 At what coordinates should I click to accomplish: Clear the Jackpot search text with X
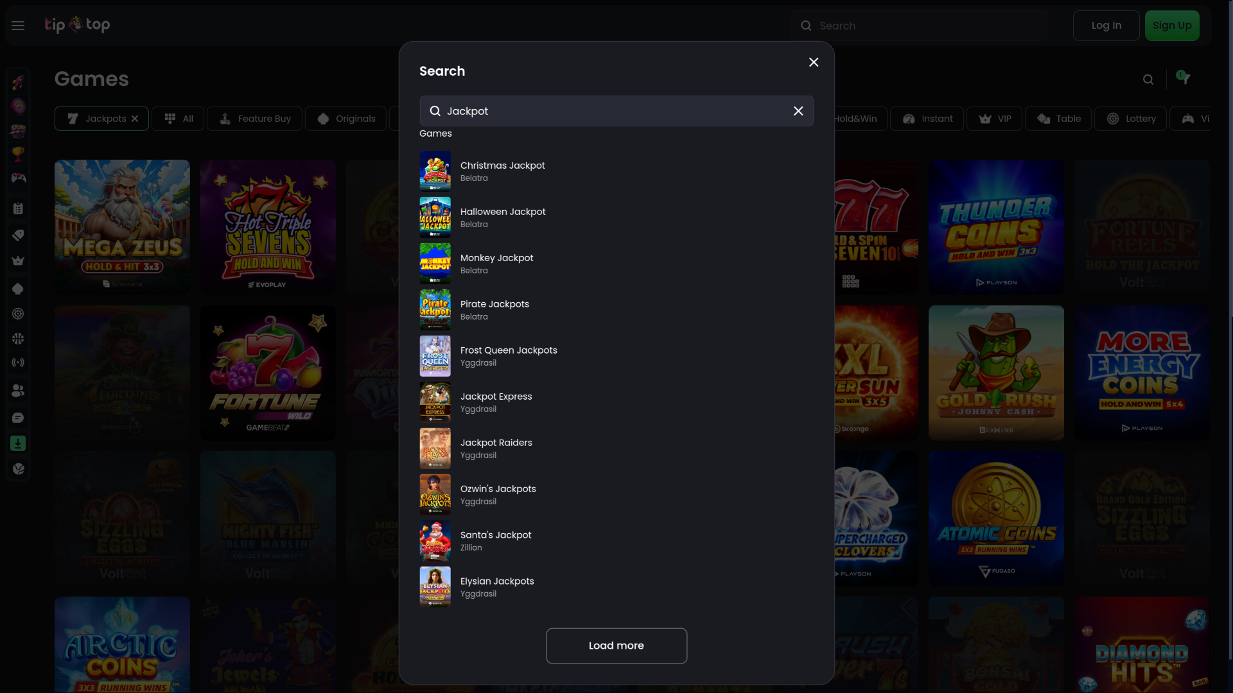point(798,111)
